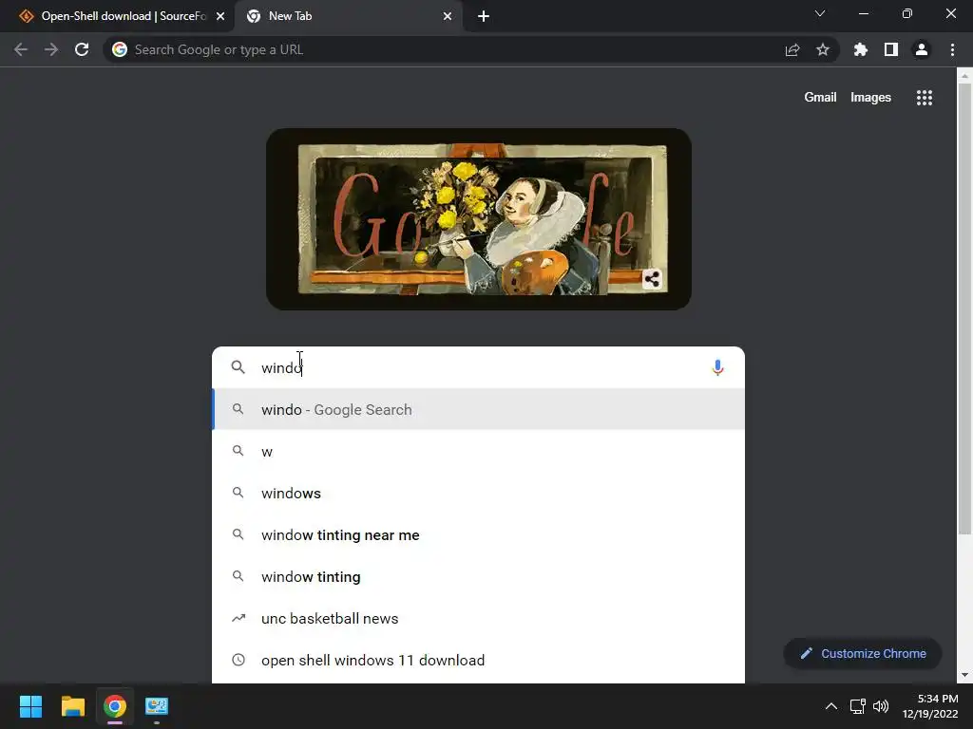973x729 pixels.
Task: Show hidden system tray icons
Action: [831, 706]
